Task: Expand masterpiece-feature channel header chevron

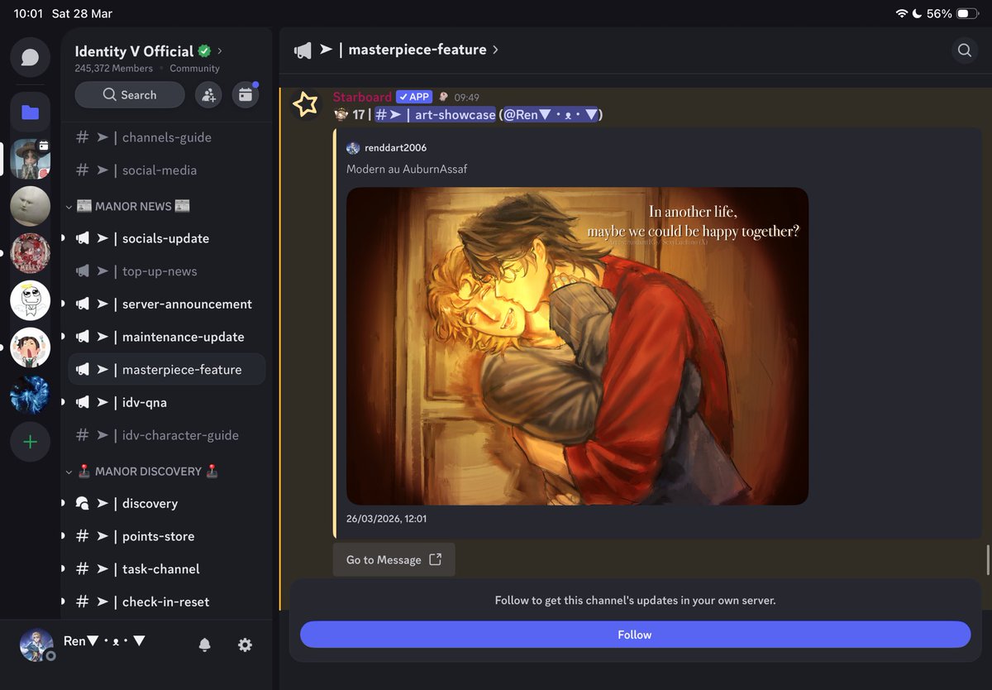Action: coord(495,50)
